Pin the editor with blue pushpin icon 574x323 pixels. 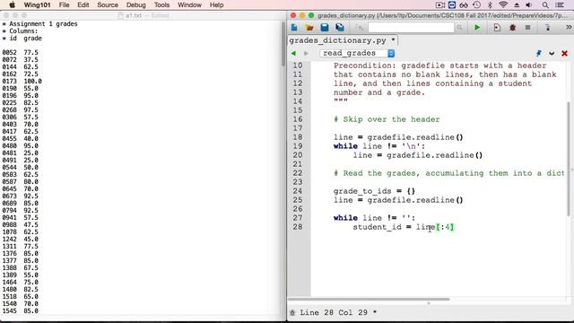tap(538, 54)
